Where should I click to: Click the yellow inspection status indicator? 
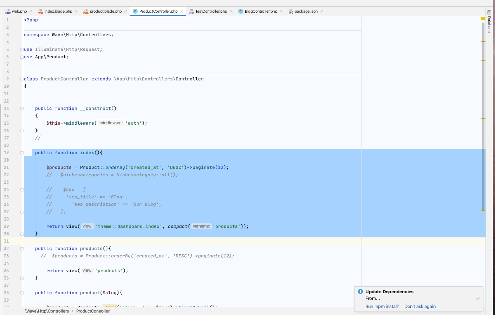pos(483,18)
